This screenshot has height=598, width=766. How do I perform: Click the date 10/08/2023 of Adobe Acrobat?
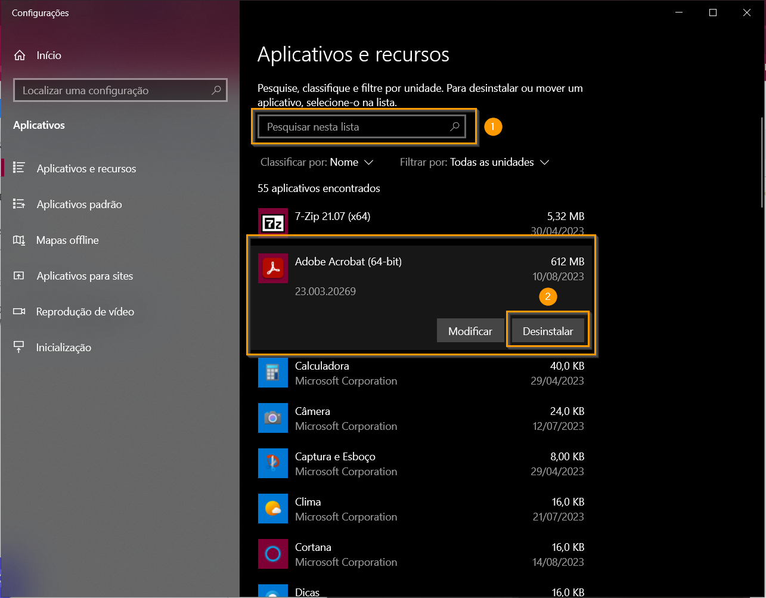point(558,277)
